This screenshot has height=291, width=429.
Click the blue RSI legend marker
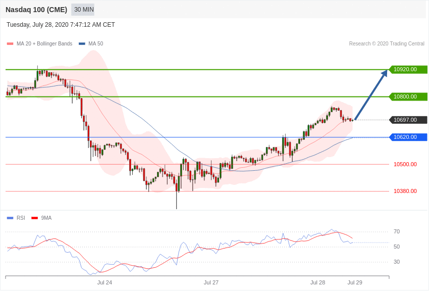[10, 218]
